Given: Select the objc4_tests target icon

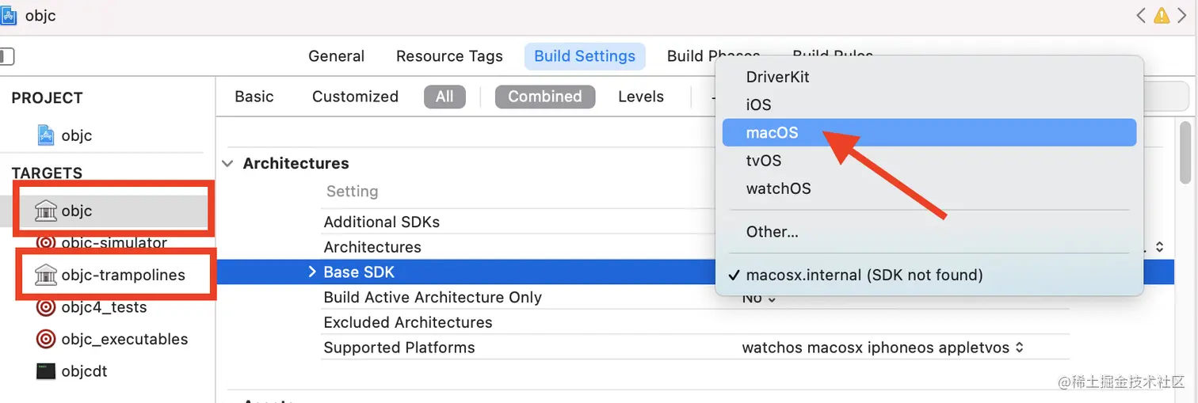Looking at the screenshot, I should pos(46,307).
